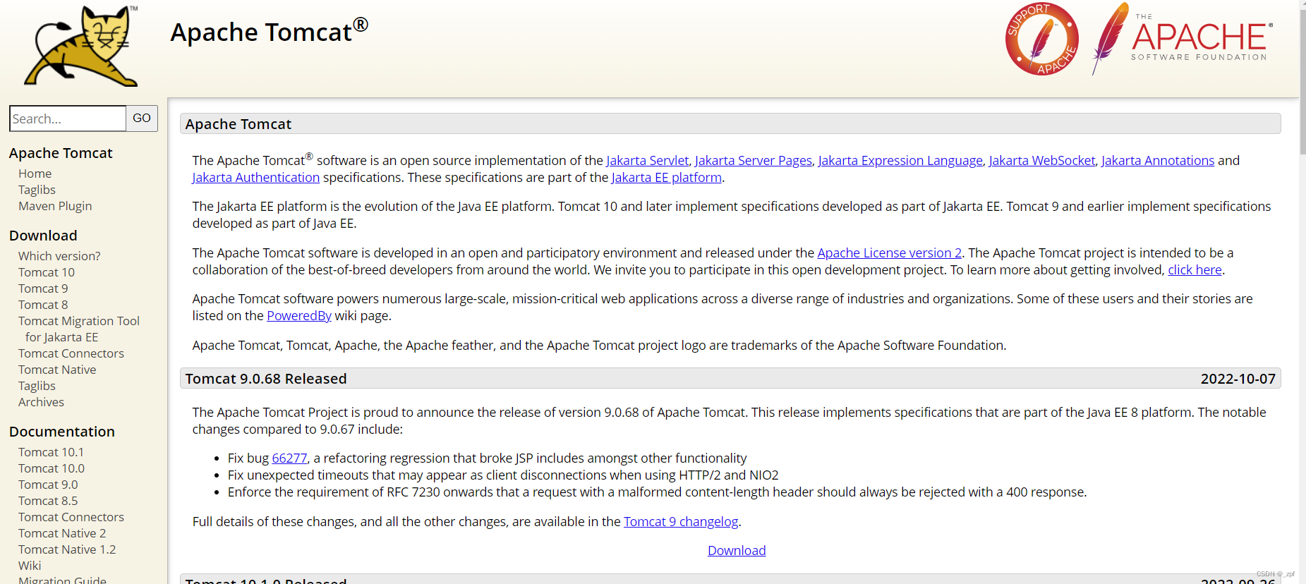Image resolution: width=1306 pixels, height=584 pixels.
Task: Open Tomcat Native 2 documentation
Action: click(x=62, y=533)
